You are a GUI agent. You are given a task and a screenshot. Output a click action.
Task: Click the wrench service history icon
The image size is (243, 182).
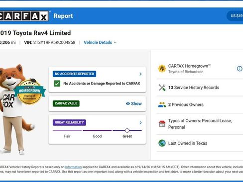162,88
